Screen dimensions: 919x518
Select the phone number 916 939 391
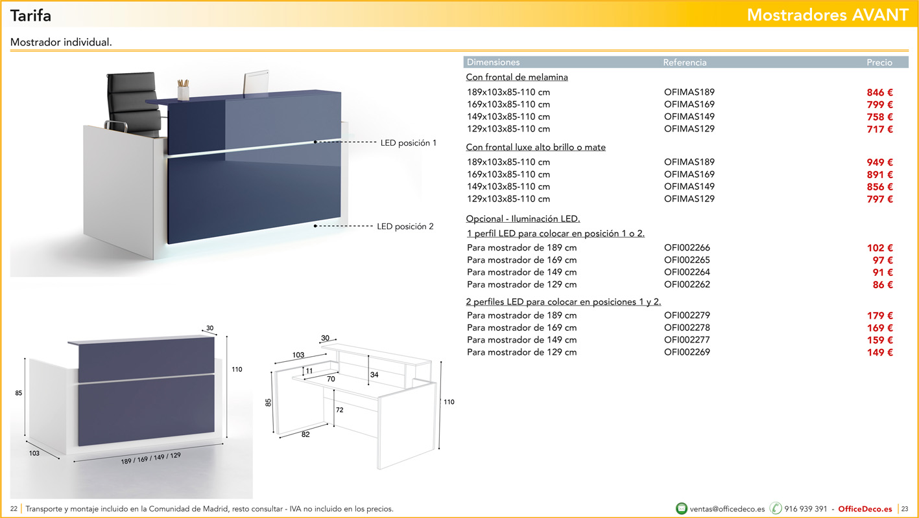[806, 509]
